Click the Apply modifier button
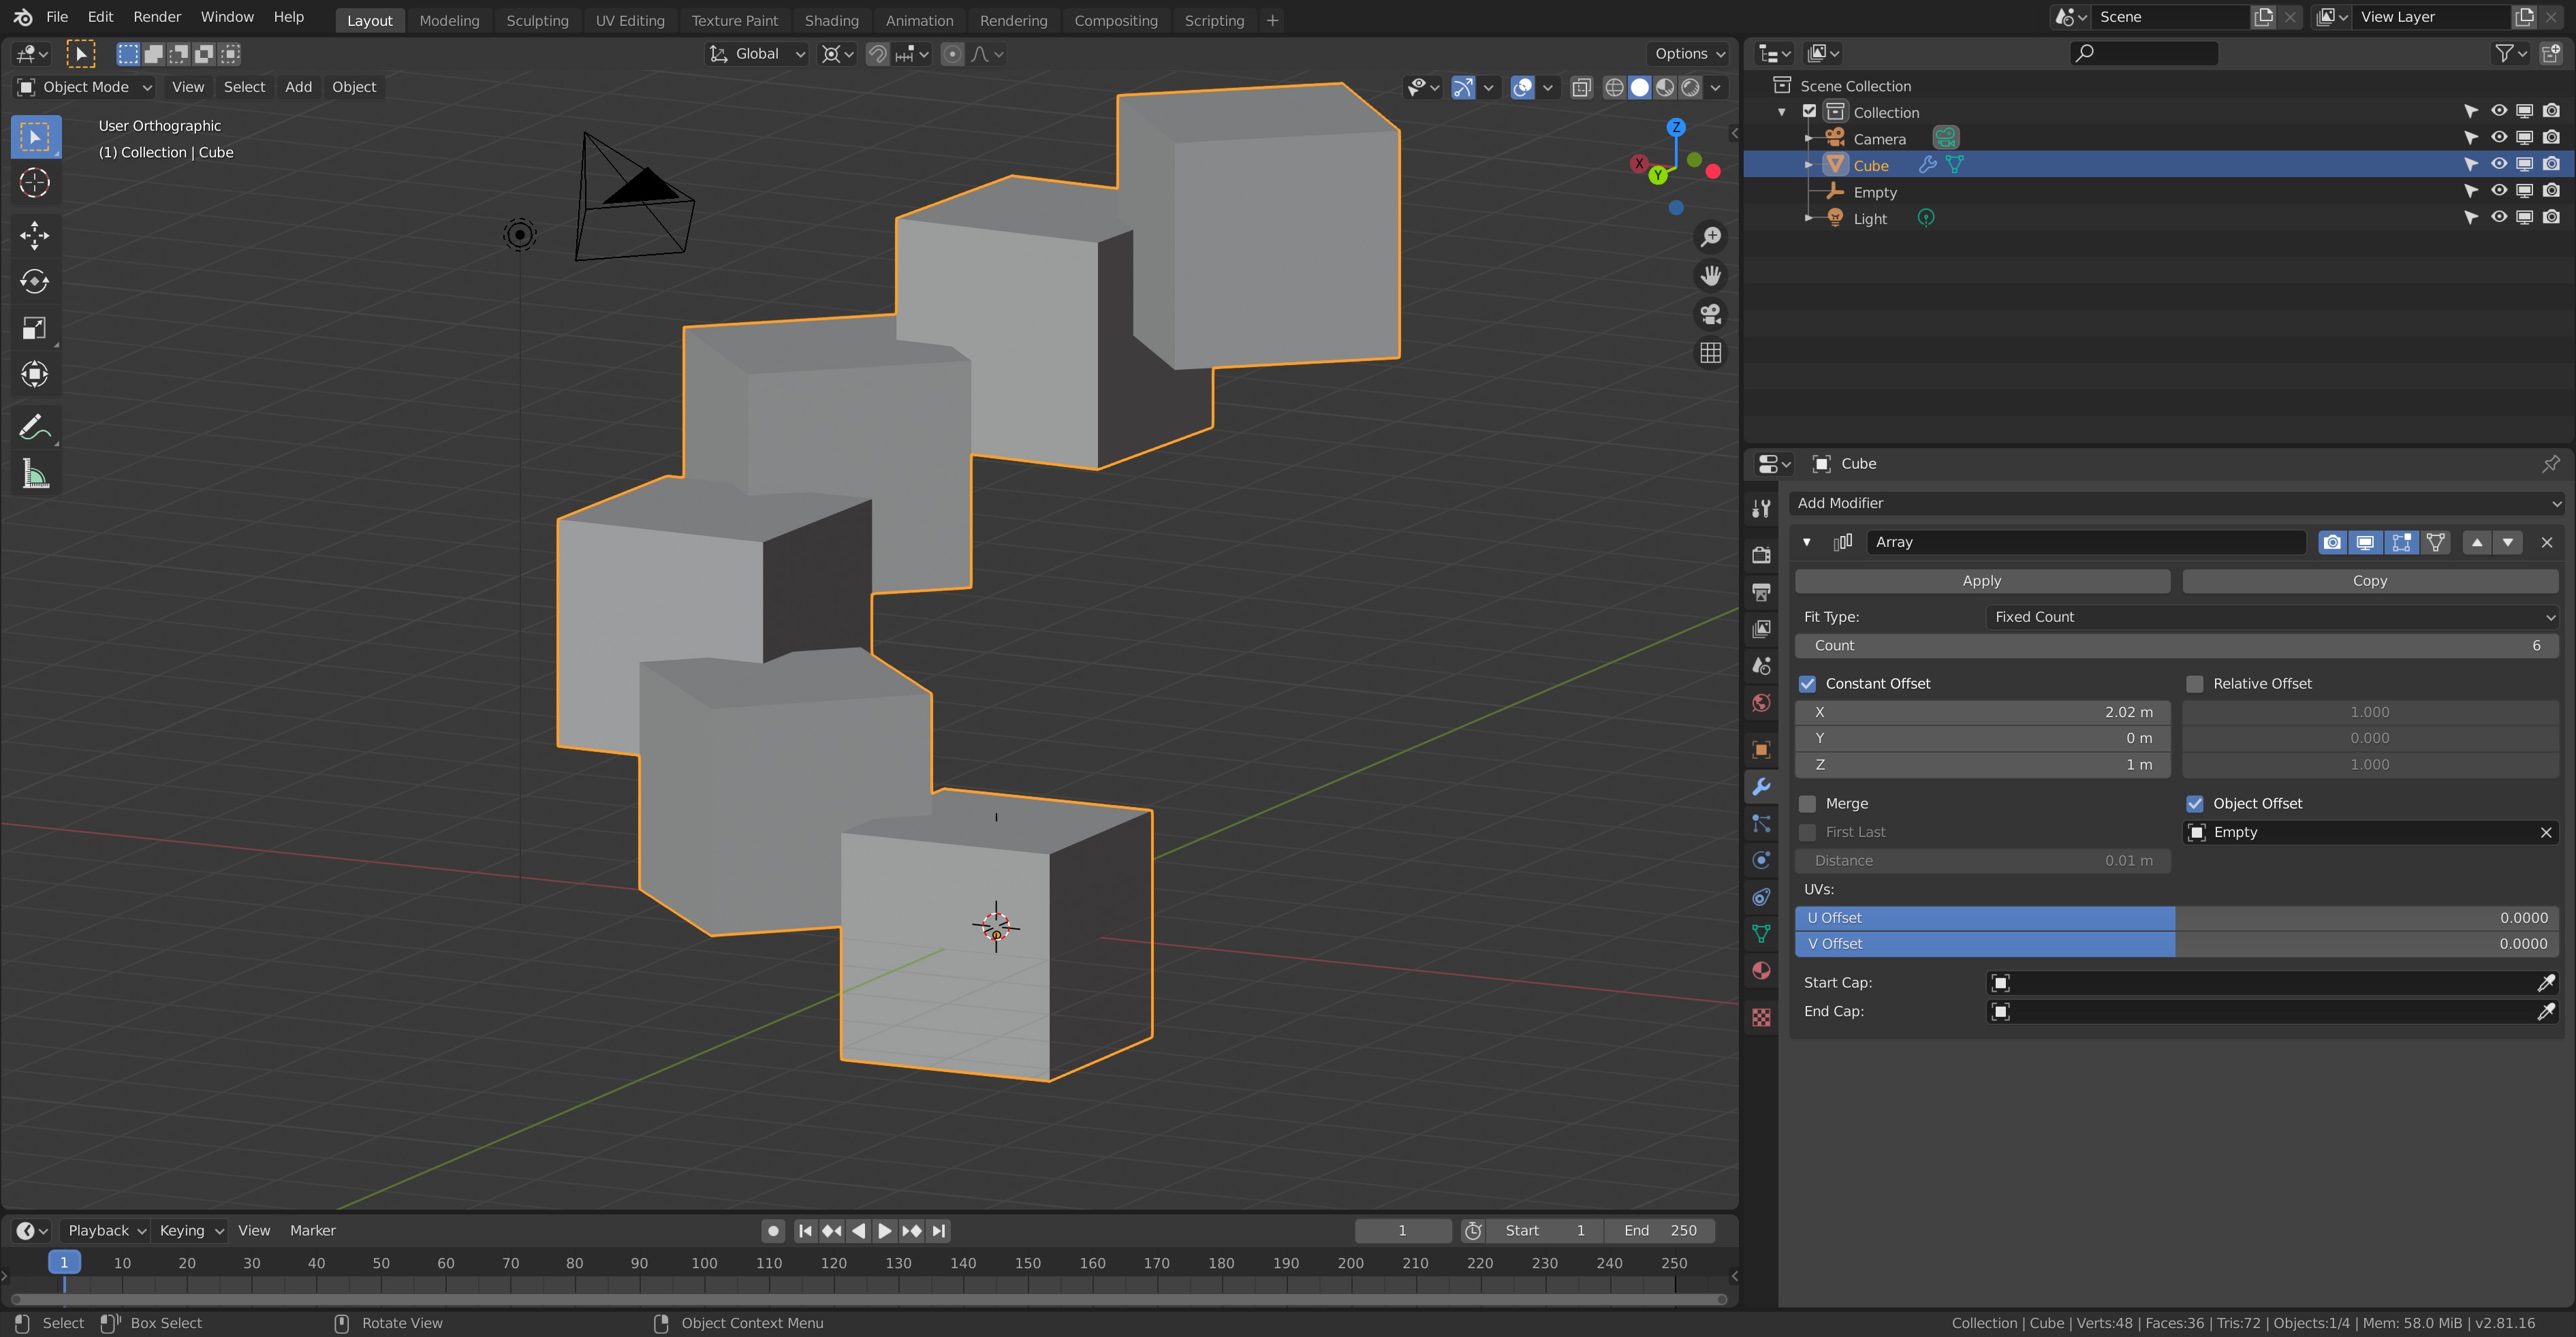The width and height of the screenshot is (2576, 1337). click(x=1981, y=581)
